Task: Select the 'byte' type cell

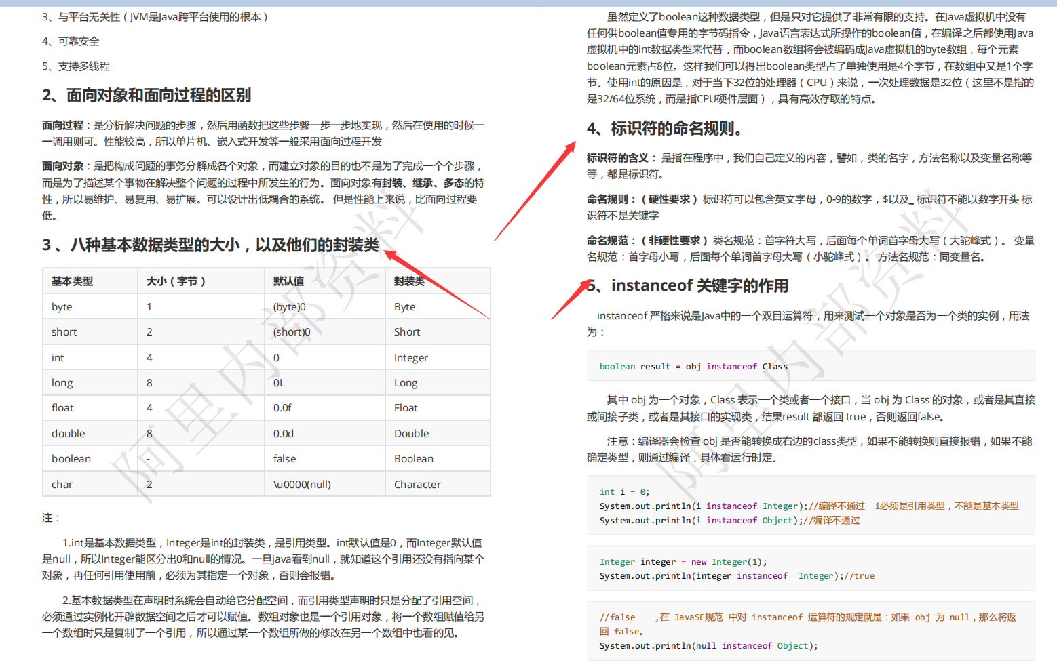Action: pyautogui.click(x=61, y=306)
